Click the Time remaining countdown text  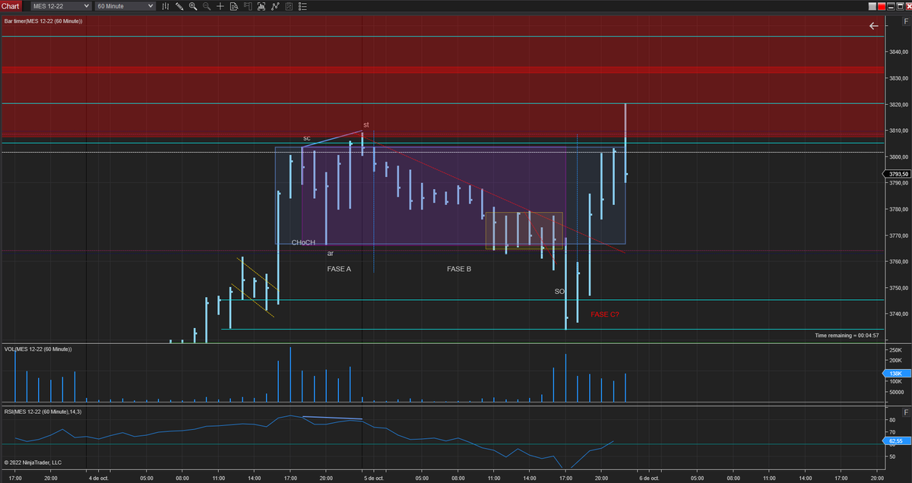847,335
